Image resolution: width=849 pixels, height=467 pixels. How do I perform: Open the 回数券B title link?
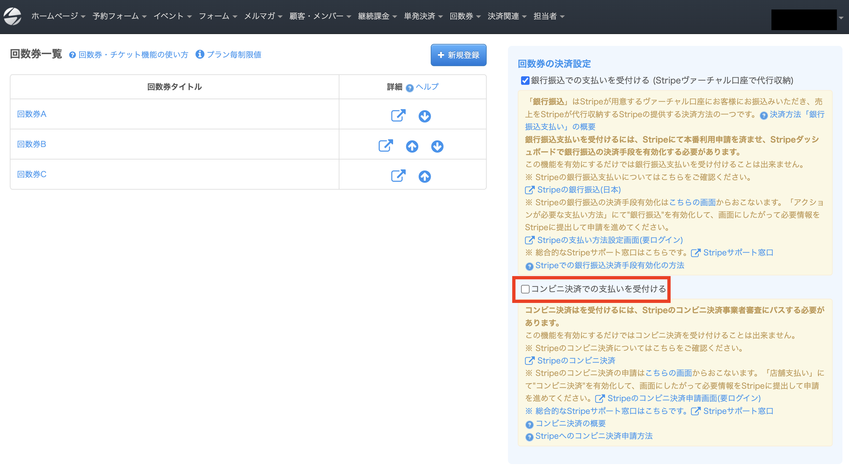click(x=32, y=144)
